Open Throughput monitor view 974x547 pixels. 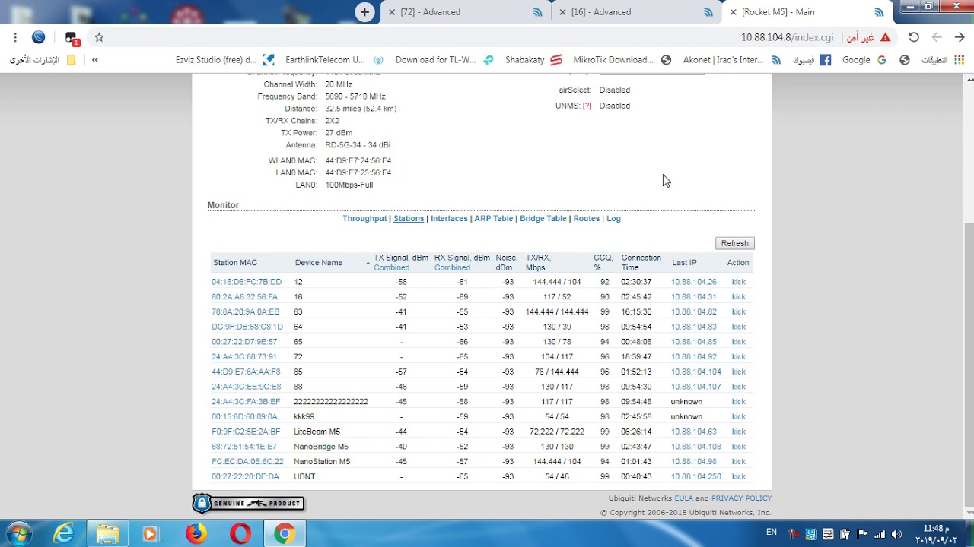(x=364, y=218)
